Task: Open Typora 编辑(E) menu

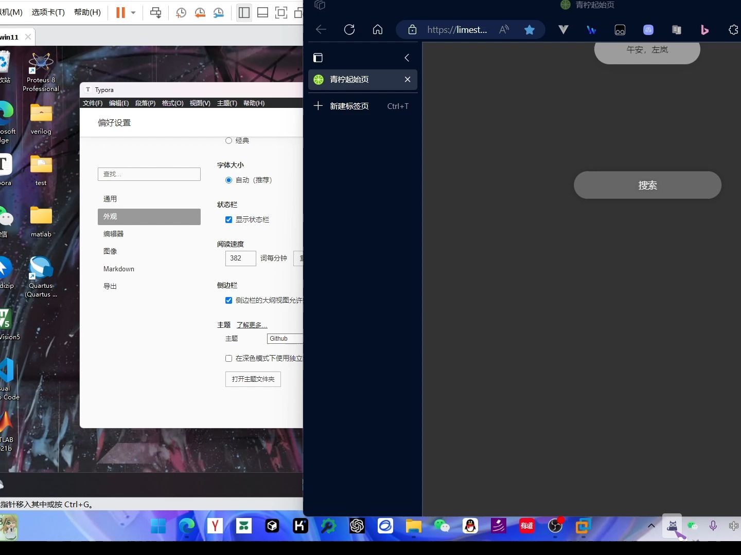Action: tap(119, 103)
